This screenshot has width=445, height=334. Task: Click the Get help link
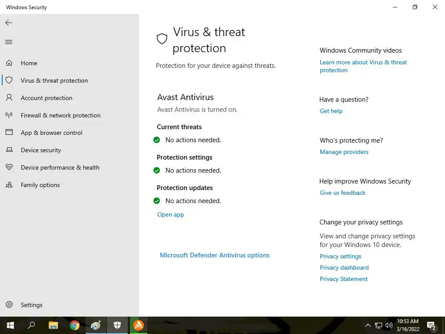pos(331,111)
